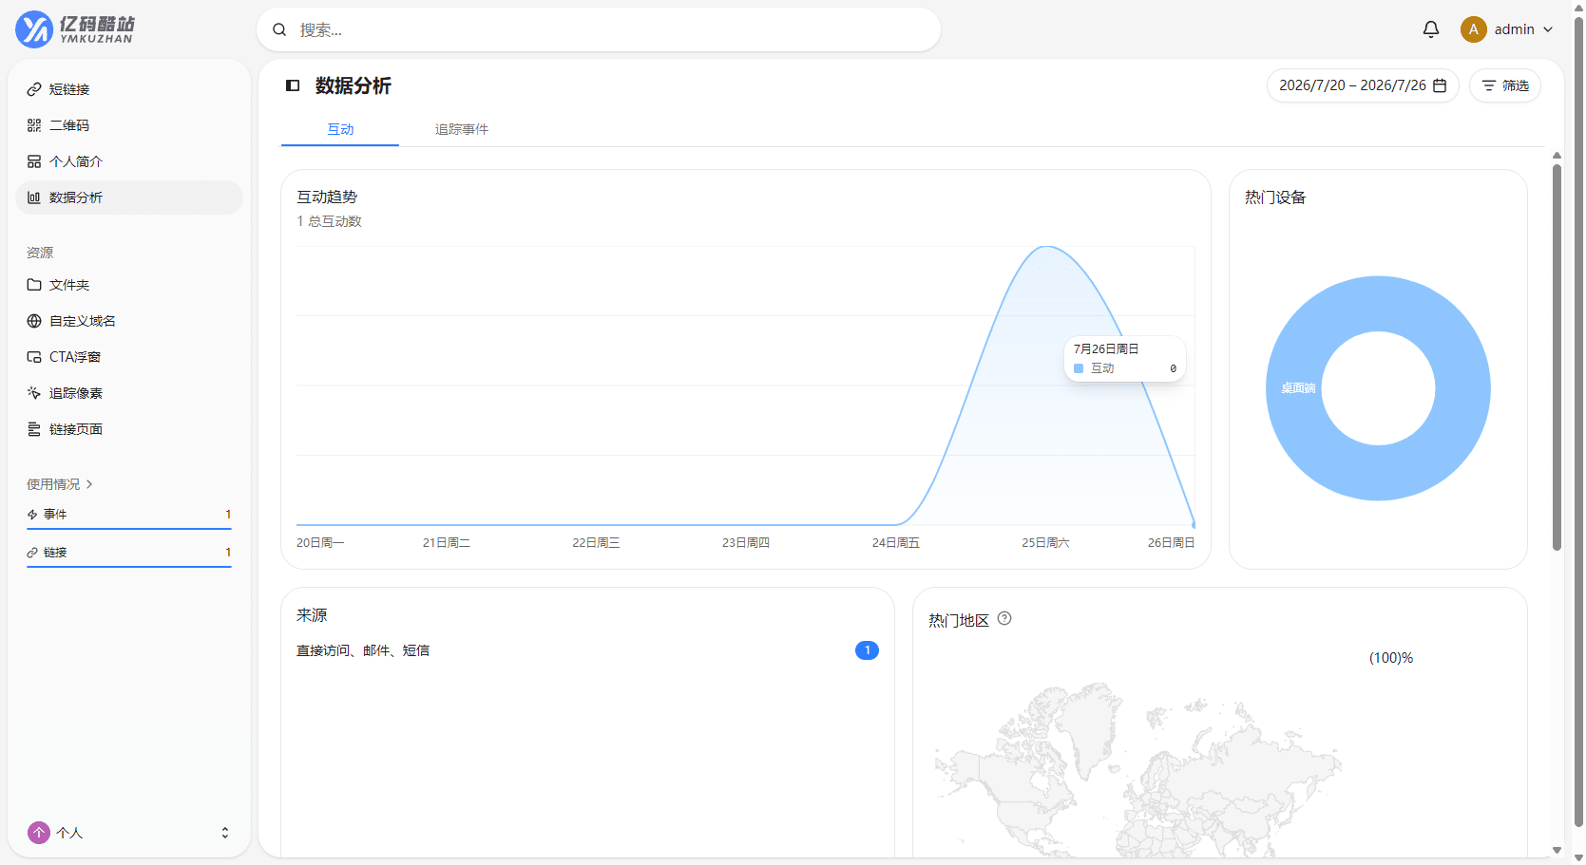Open the 个人 workspace switcher
The height and width of the screenshot is (865, 1586).
pyautogui.click(x=129, y=833)
